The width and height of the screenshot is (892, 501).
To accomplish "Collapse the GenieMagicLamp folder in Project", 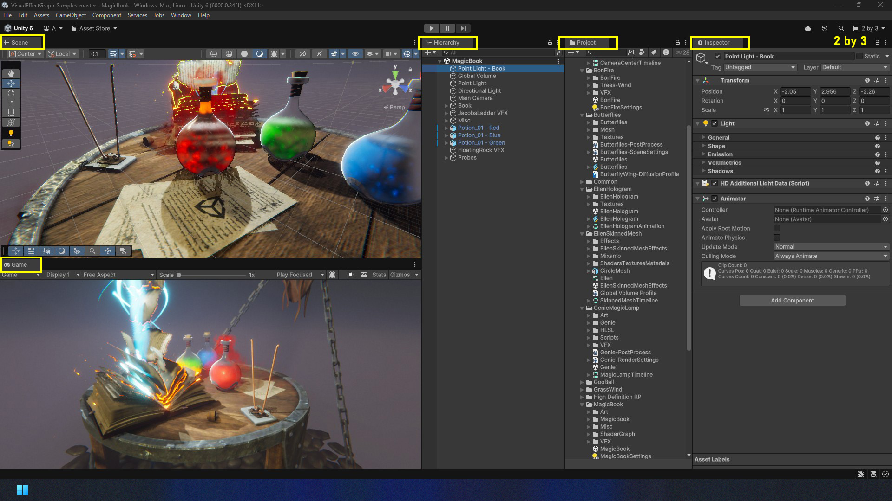I will click(582, 308).
